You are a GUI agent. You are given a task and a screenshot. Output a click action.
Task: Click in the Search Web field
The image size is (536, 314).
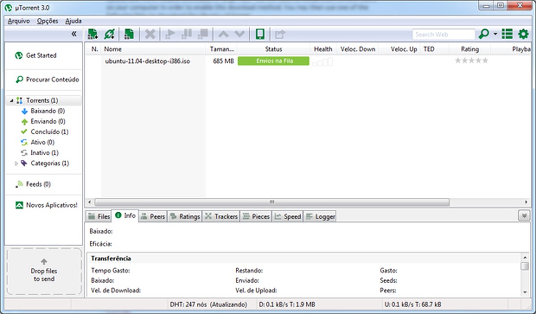[x=443, y=34]
